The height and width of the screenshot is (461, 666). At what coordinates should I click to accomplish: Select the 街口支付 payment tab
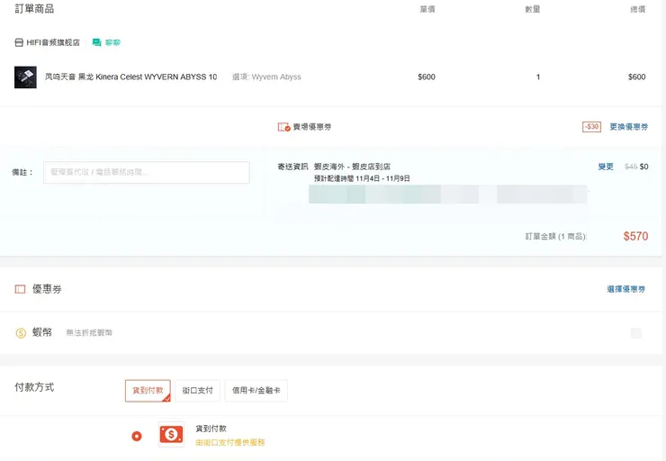point(197,391)
